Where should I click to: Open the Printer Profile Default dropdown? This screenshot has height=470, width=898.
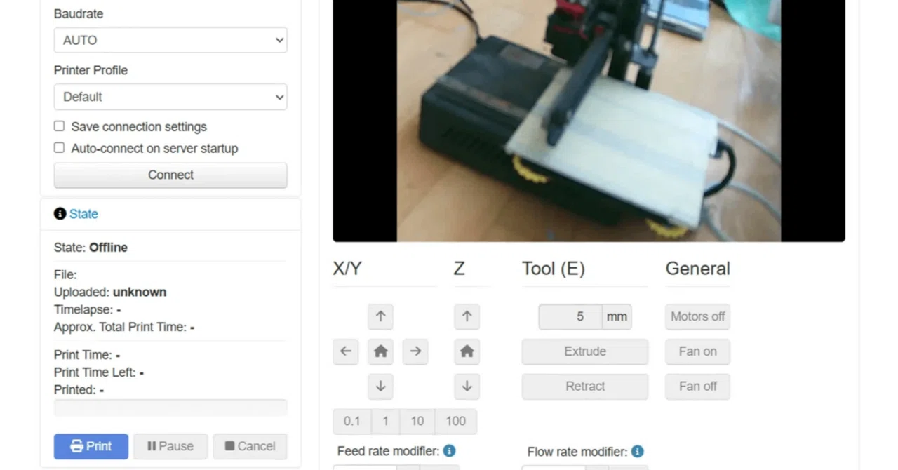pyautogui.click(x=170, y=97)
